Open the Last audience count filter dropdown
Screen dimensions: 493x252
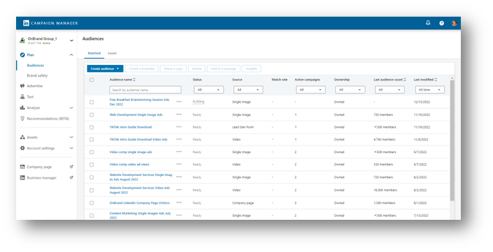click(x=390, y=90)
